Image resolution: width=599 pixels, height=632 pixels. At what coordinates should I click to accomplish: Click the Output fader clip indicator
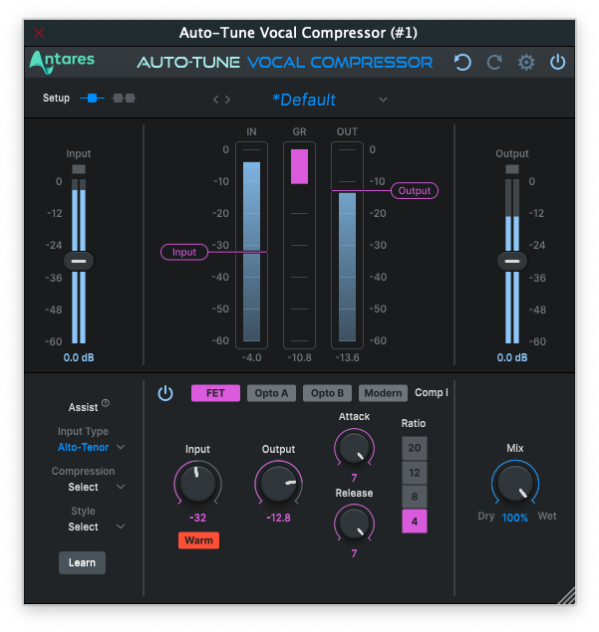pyautogui.click(x=512, y=169)
